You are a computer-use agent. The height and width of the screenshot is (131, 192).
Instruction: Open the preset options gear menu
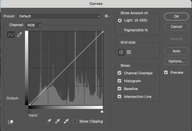pos(107,16)
